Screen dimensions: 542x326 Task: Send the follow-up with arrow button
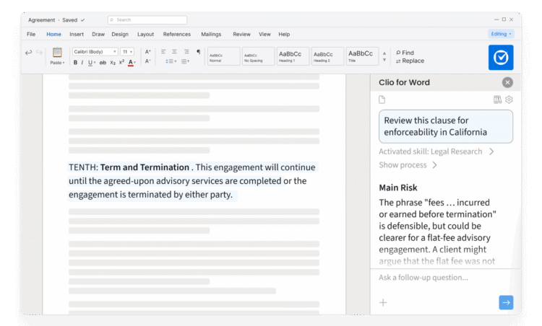[506, 302]
